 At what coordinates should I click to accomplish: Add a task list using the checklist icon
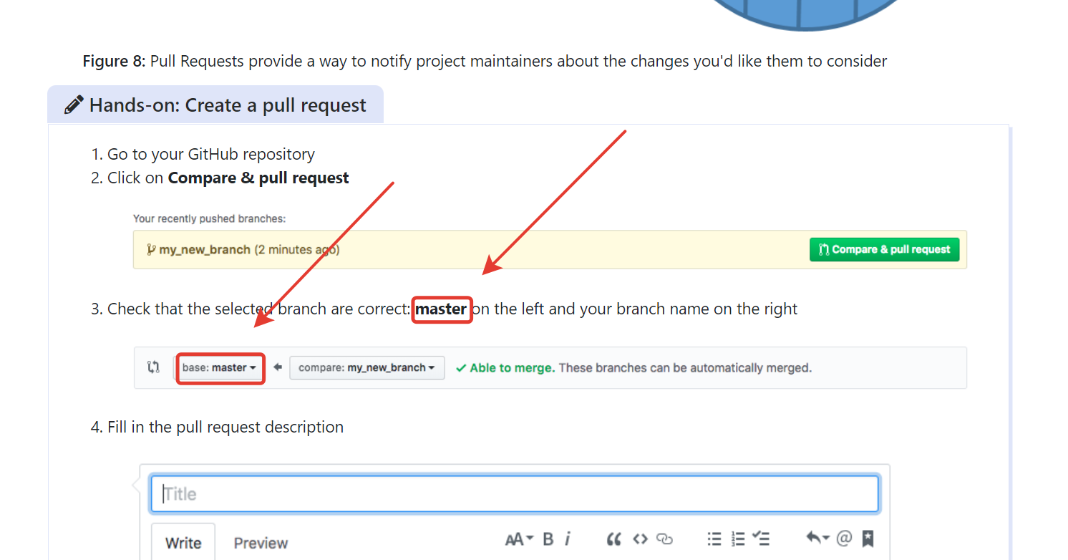coord(761,539)
